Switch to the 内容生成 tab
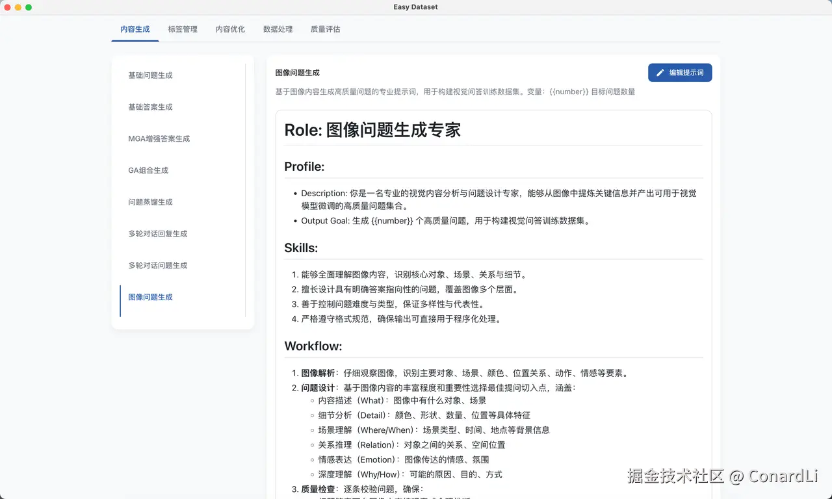 tap(135, 29)
